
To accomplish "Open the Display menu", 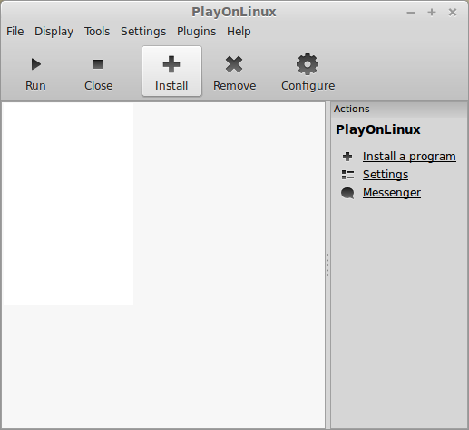I will click(x=54, y=32).
